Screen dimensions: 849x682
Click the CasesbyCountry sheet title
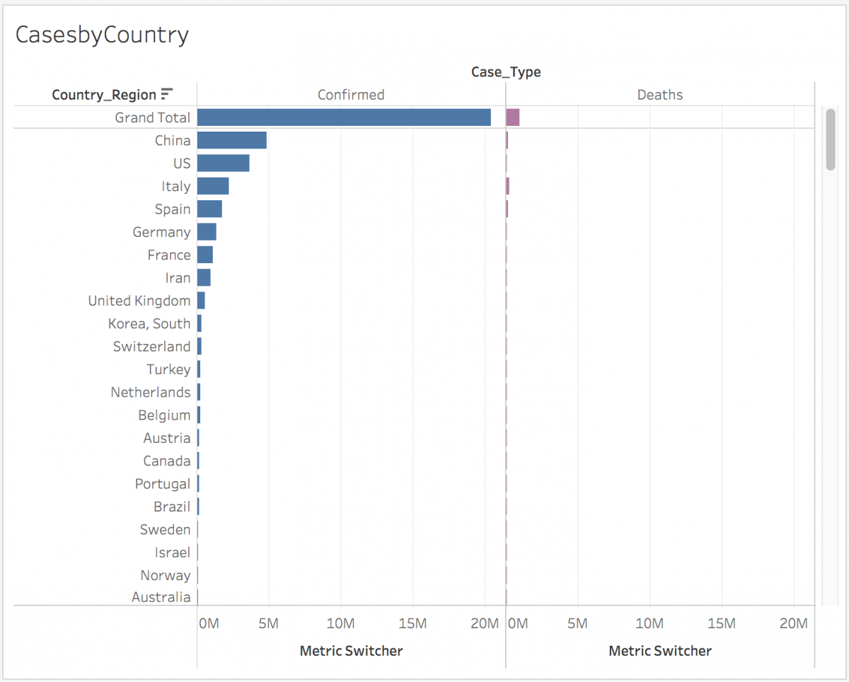pos(102,33)
